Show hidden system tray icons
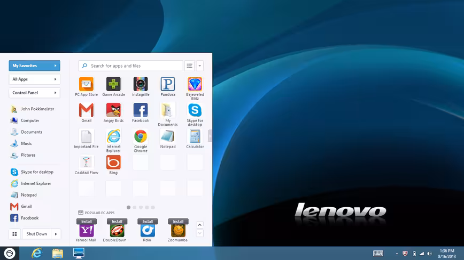464x260 pixels. click(397, 254)
